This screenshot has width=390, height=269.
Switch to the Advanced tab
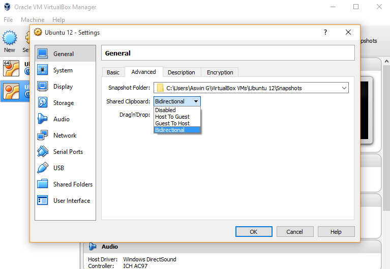point(144,72)
